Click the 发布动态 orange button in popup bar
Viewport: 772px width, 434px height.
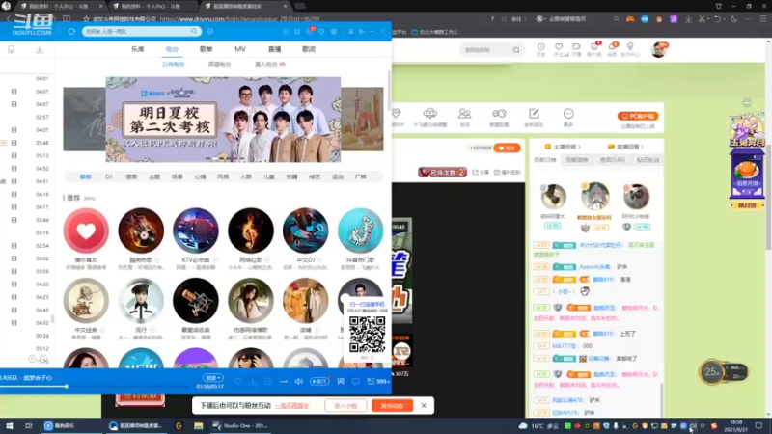[392, 406]
